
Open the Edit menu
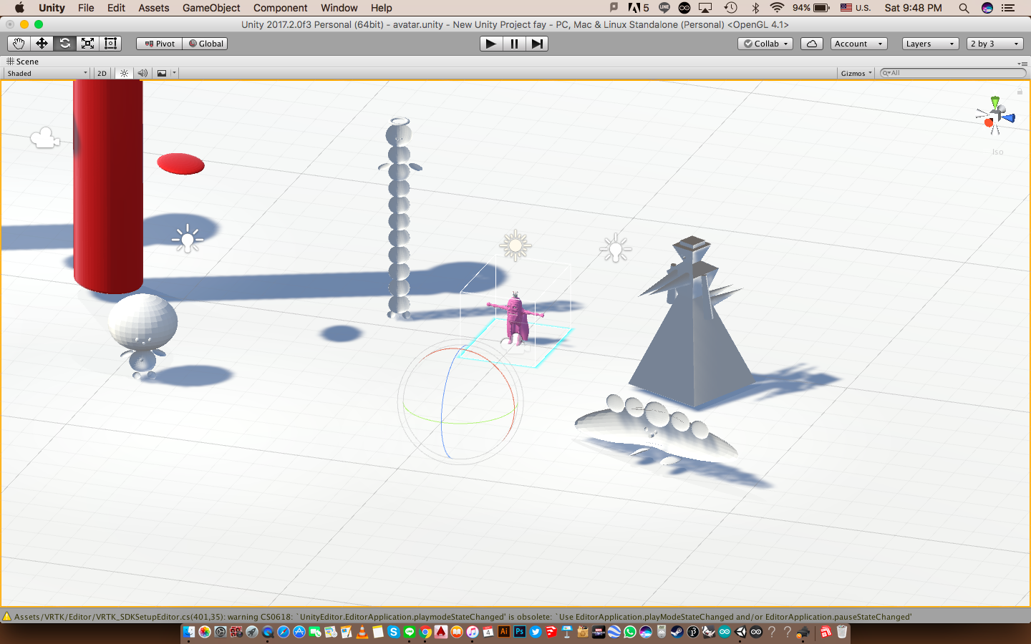pos(116,8)
